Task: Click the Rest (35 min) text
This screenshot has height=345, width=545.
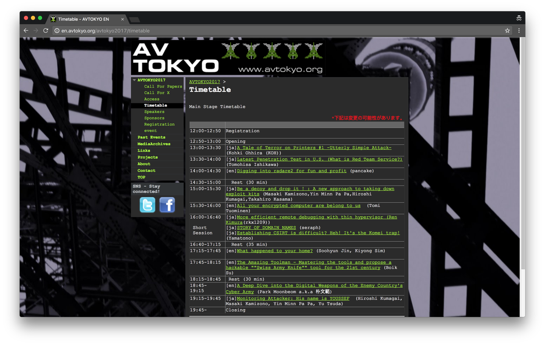Action: (249, 244)
